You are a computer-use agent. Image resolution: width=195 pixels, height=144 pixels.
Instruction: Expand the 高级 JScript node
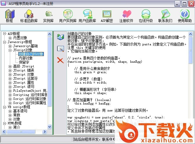click(10, 66)
